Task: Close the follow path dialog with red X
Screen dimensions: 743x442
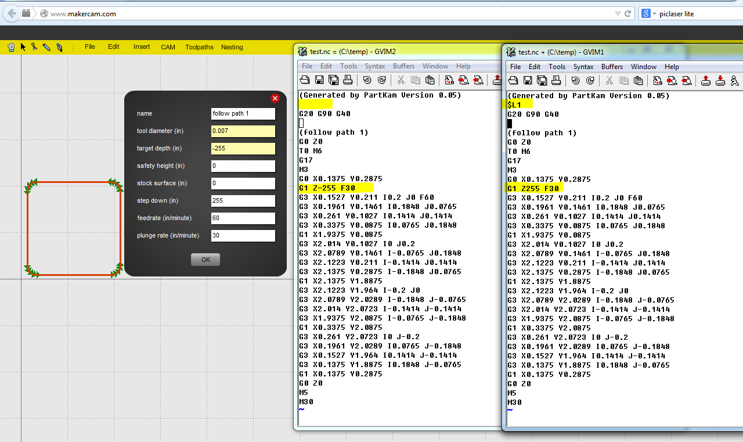Action: coord(275,98)
